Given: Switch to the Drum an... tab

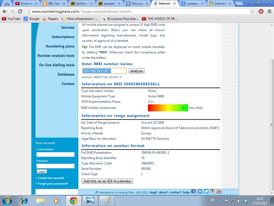Looking at the screenshot, I should coord(26,3).
